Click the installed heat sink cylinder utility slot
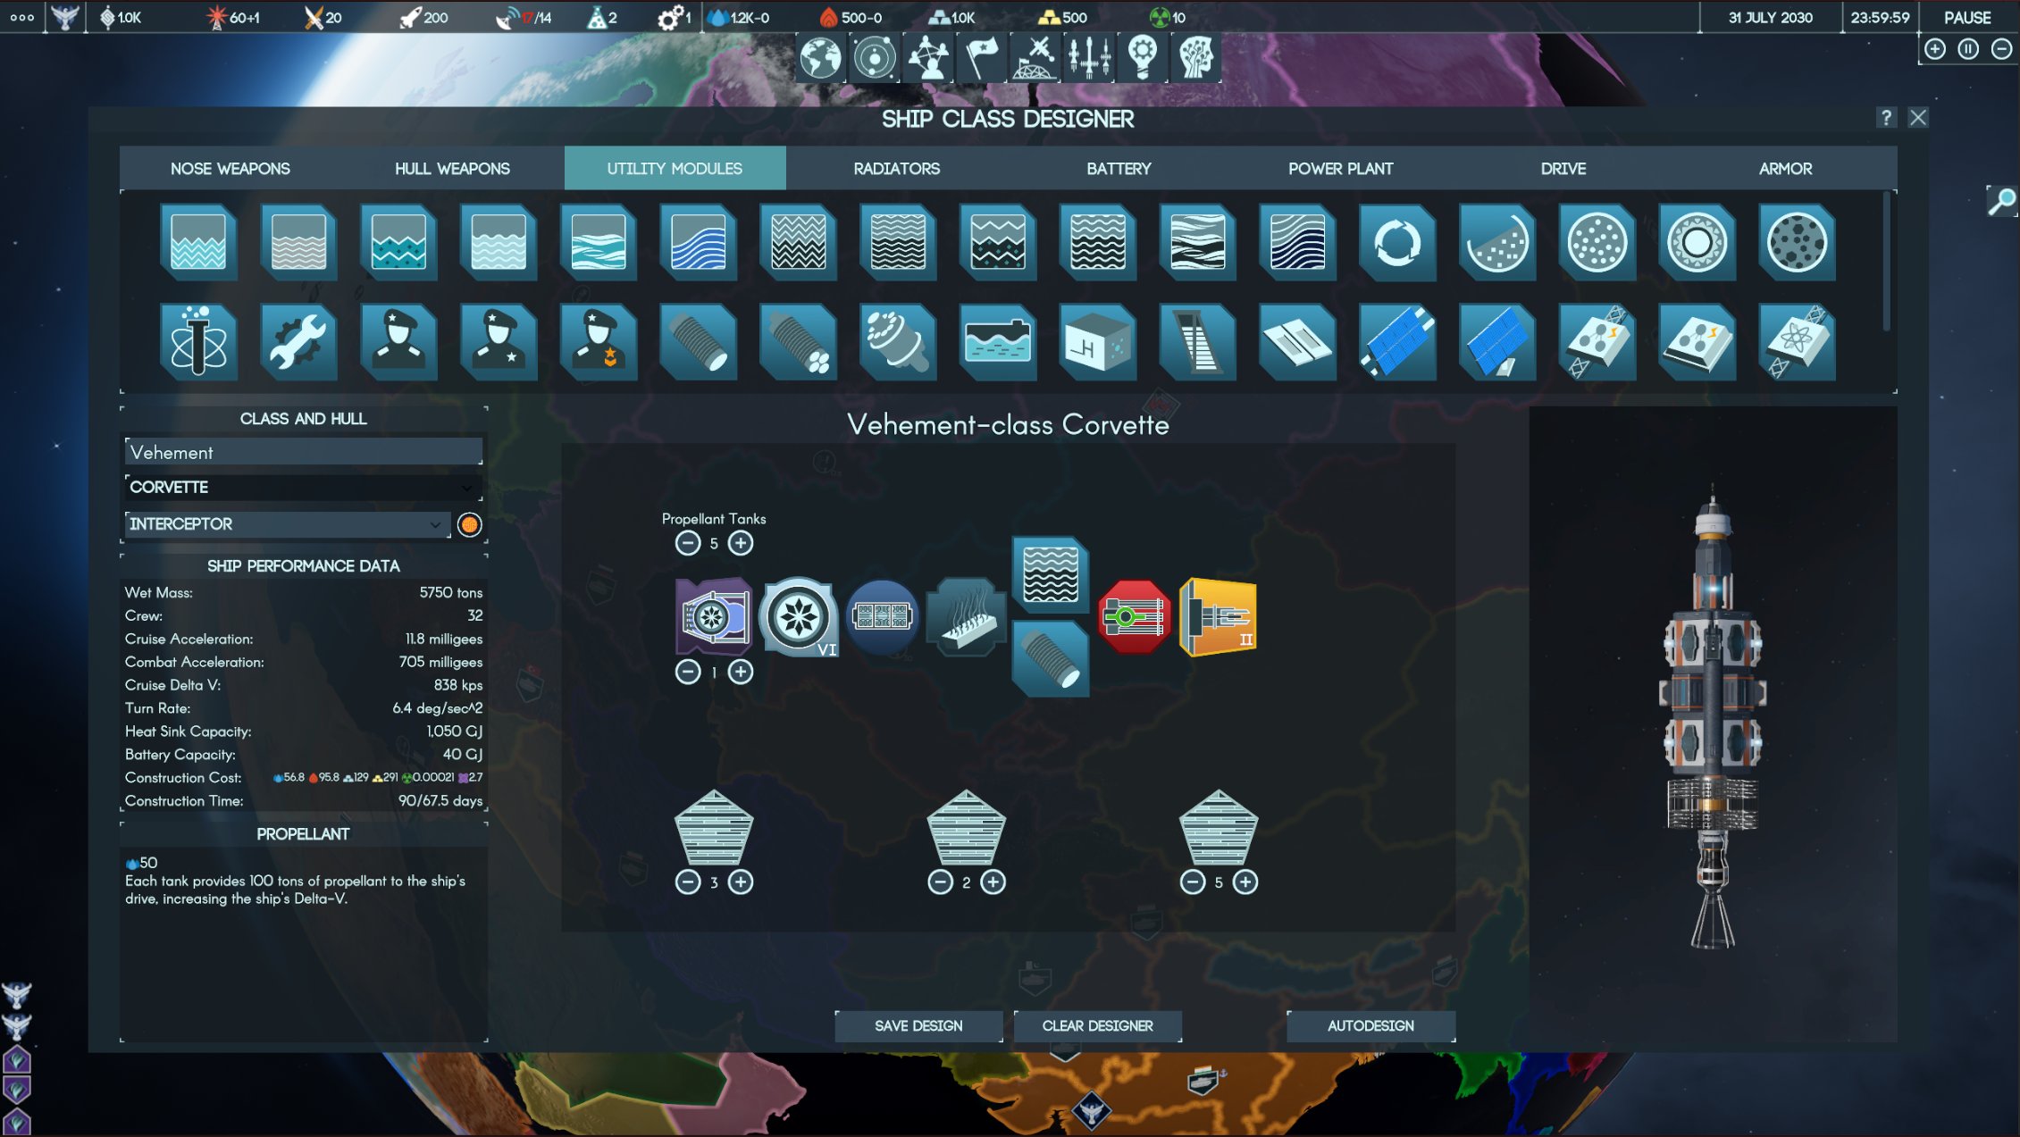The image size is (2020, 1137). (1051, 659)
